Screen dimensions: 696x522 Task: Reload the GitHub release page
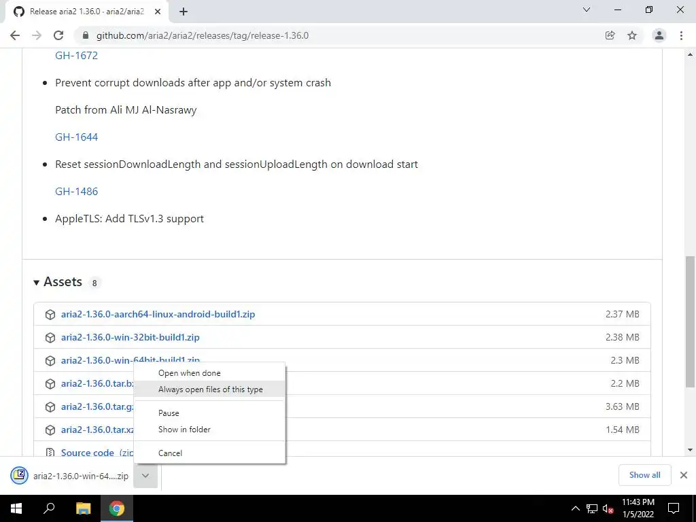pyautogui.click(x=58, y=35)
